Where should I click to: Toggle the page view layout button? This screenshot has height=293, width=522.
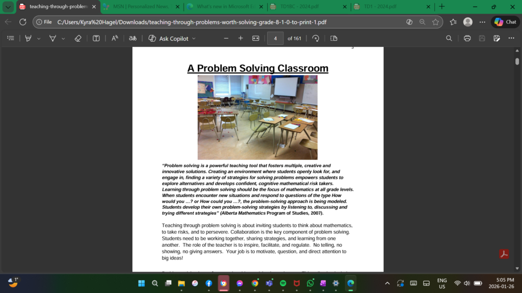(334, 38)
